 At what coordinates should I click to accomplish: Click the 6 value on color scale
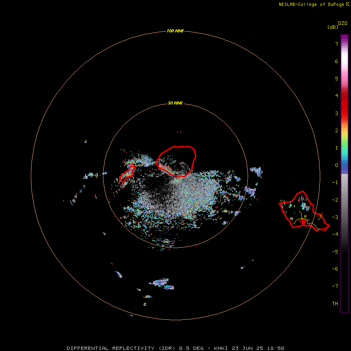[x=337, y=61]
